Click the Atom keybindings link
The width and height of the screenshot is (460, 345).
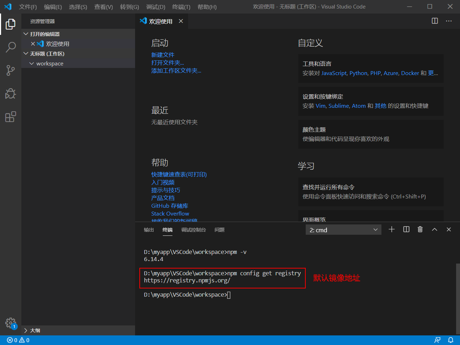click(x=359, y=106)
